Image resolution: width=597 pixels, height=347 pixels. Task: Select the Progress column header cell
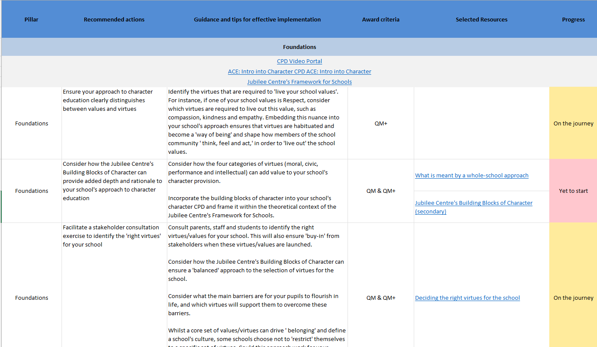pos(573,19)
